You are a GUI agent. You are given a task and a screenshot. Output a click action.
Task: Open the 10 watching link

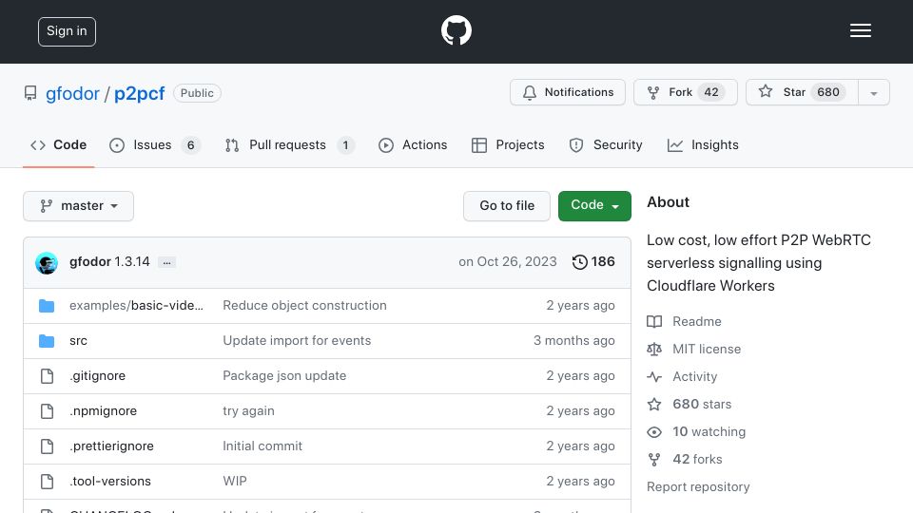coord(709,431)
